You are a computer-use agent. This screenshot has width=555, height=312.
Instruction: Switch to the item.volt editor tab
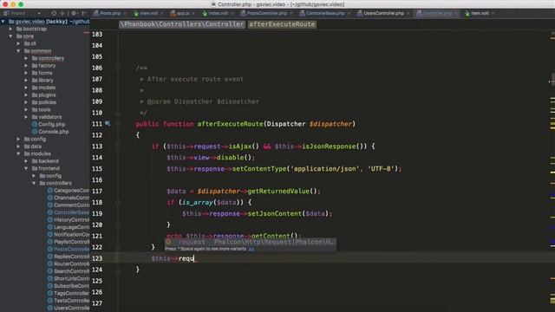(480, 13)
